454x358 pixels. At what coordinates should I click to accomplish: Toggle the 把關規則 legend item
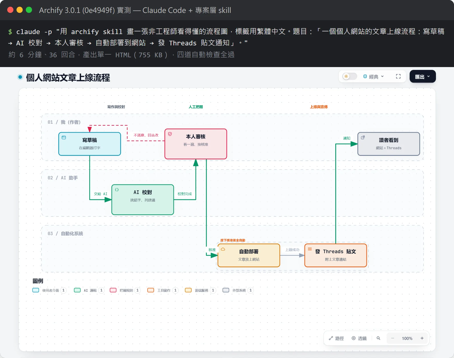[125, 290]
